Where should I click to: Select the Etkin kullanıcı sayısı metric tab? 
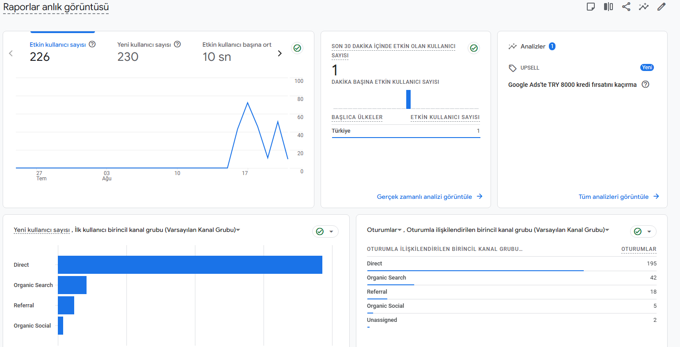click(62, 51)
